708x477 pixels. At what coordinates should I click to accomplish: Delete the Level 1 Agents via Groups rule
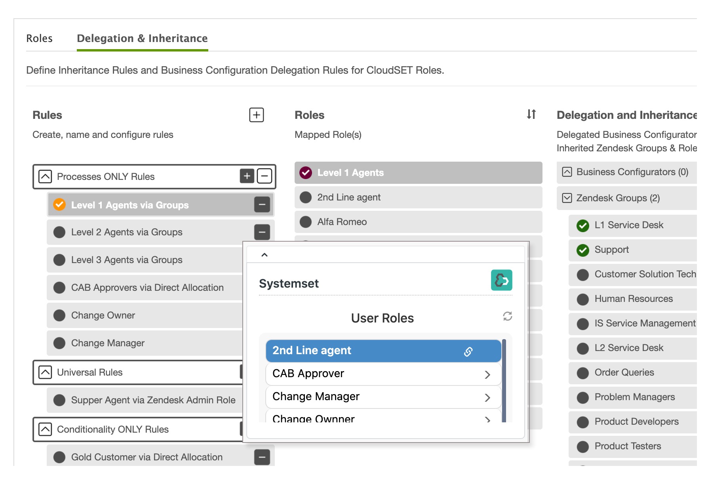click(262, 204)
